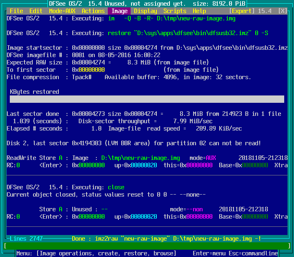Open the Display menu
The width and height of the screenshot is (294, 257).
pyautogui.click(x=145, y=11)
